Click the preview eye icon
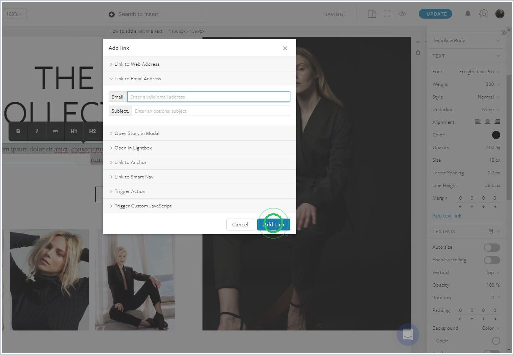 [x=402, y=14]
